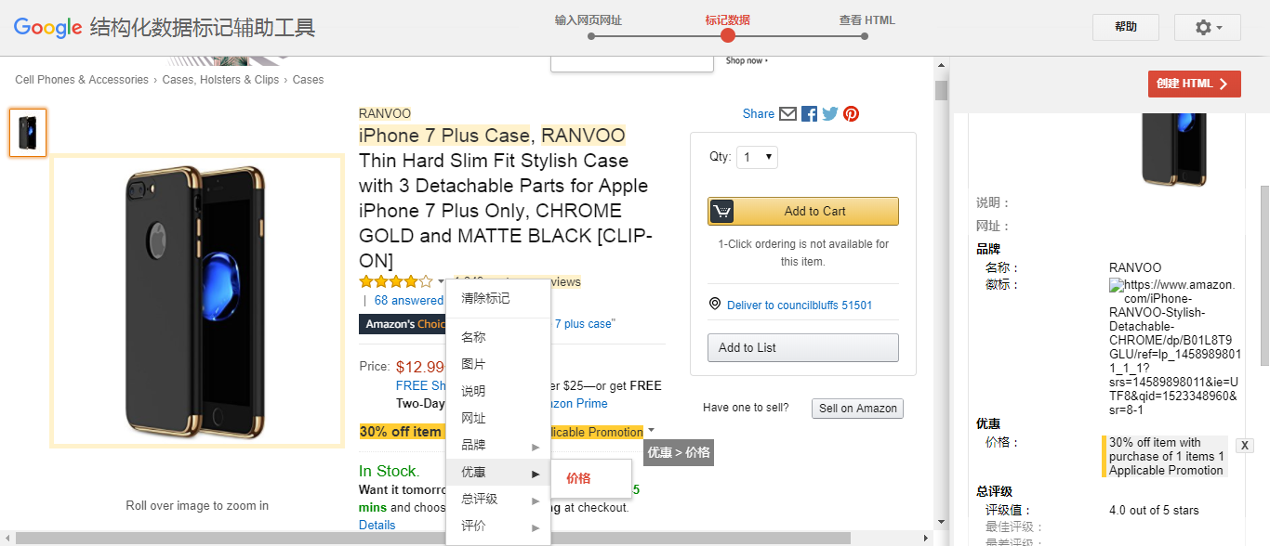
Task: Open the Qty quantity dropdown
Action: 757,157
